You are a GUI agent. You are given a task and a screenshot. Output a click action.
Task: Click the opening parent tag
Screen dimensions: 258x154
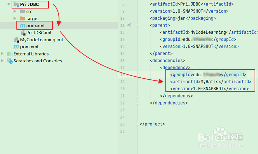160,25
